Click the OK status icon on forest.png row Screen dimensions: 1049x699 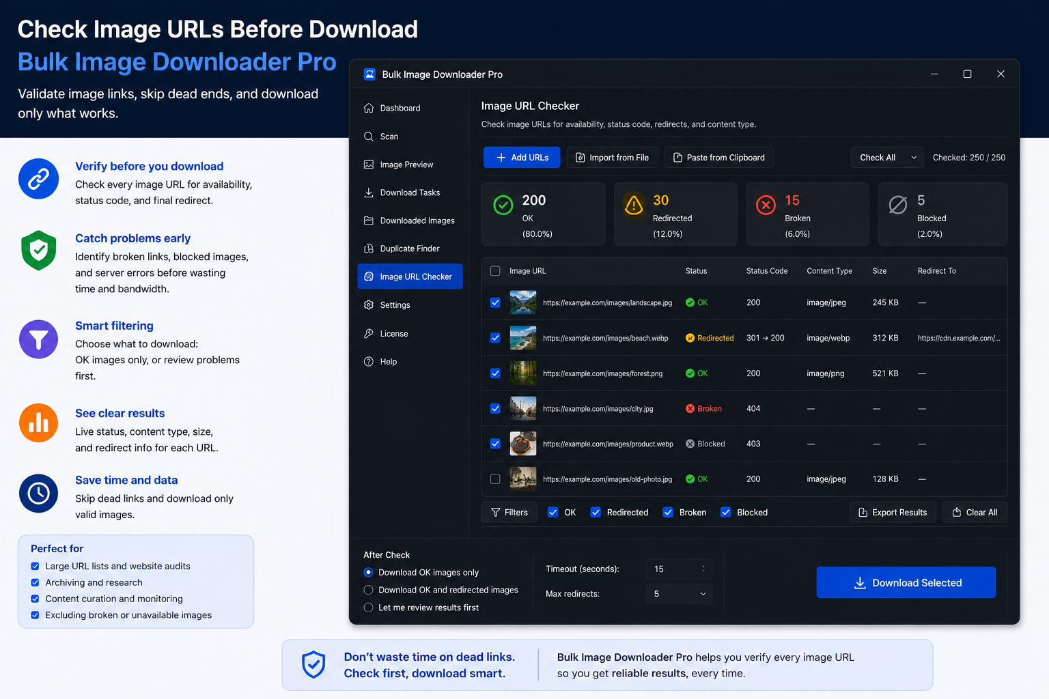(690, 373)
